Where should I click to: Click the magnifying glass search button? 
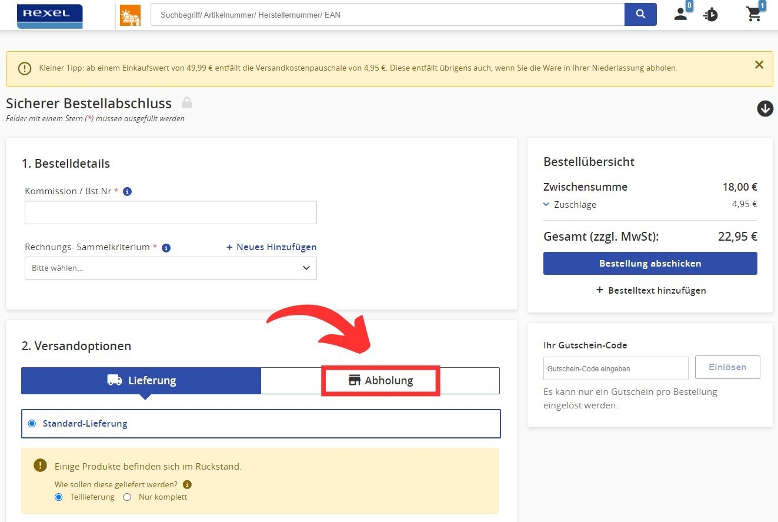[640, 15]
